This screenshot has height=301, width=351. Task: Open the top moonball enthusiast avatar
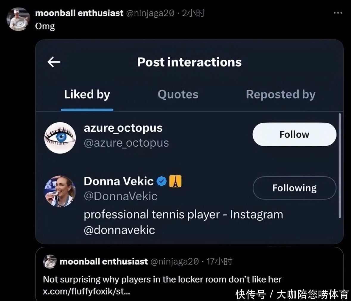[18, 19]
